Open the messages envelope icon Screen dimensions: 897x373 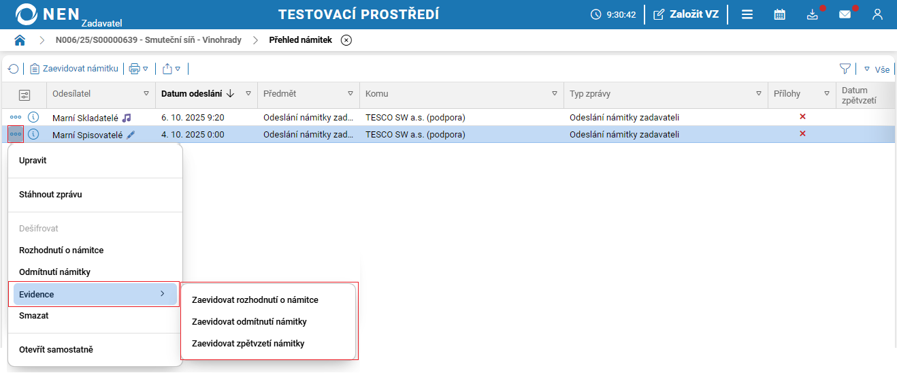pyautogui.click(x=845, y=14)
